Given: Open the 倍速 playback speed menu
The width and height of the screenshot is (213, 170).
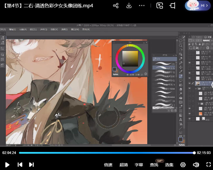Looking at the screenshot, I should (x=108, y=165).
